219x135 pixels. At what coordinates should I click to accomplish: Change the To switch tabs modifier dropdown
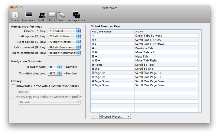tap(55, 67)
